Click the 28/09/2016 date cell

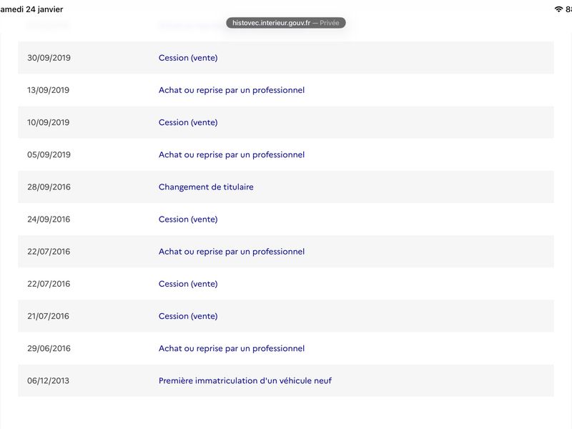tap(49, 187)
